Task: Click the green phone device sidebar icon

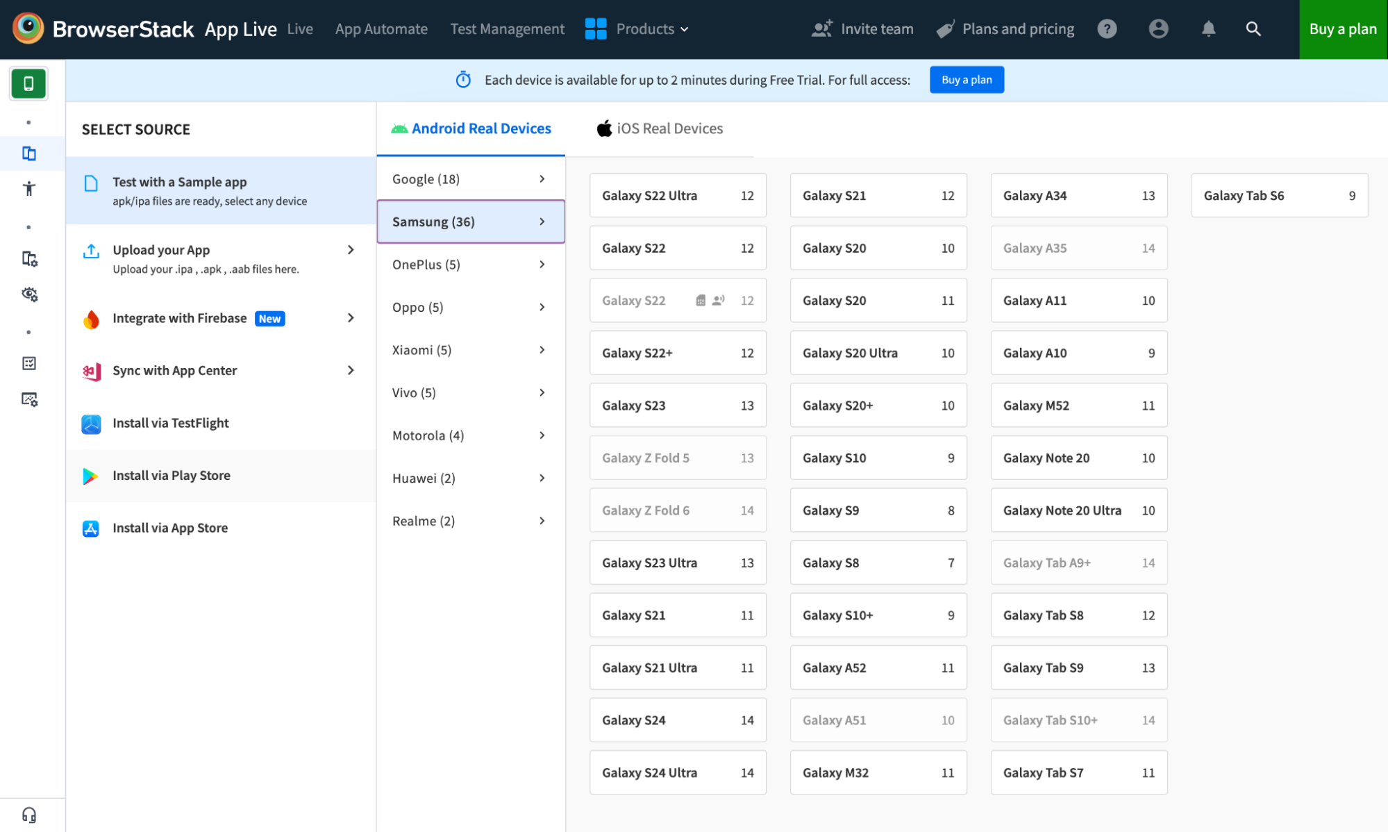Action: [x=28, y=83]
